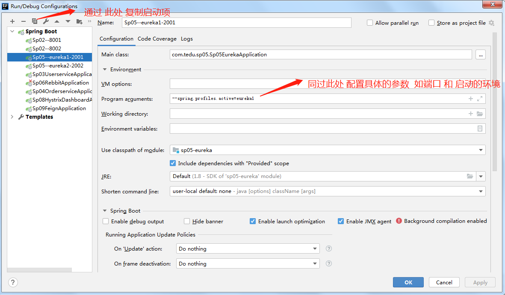
Task: Switch to Logs tab
Action: [187, 38]
